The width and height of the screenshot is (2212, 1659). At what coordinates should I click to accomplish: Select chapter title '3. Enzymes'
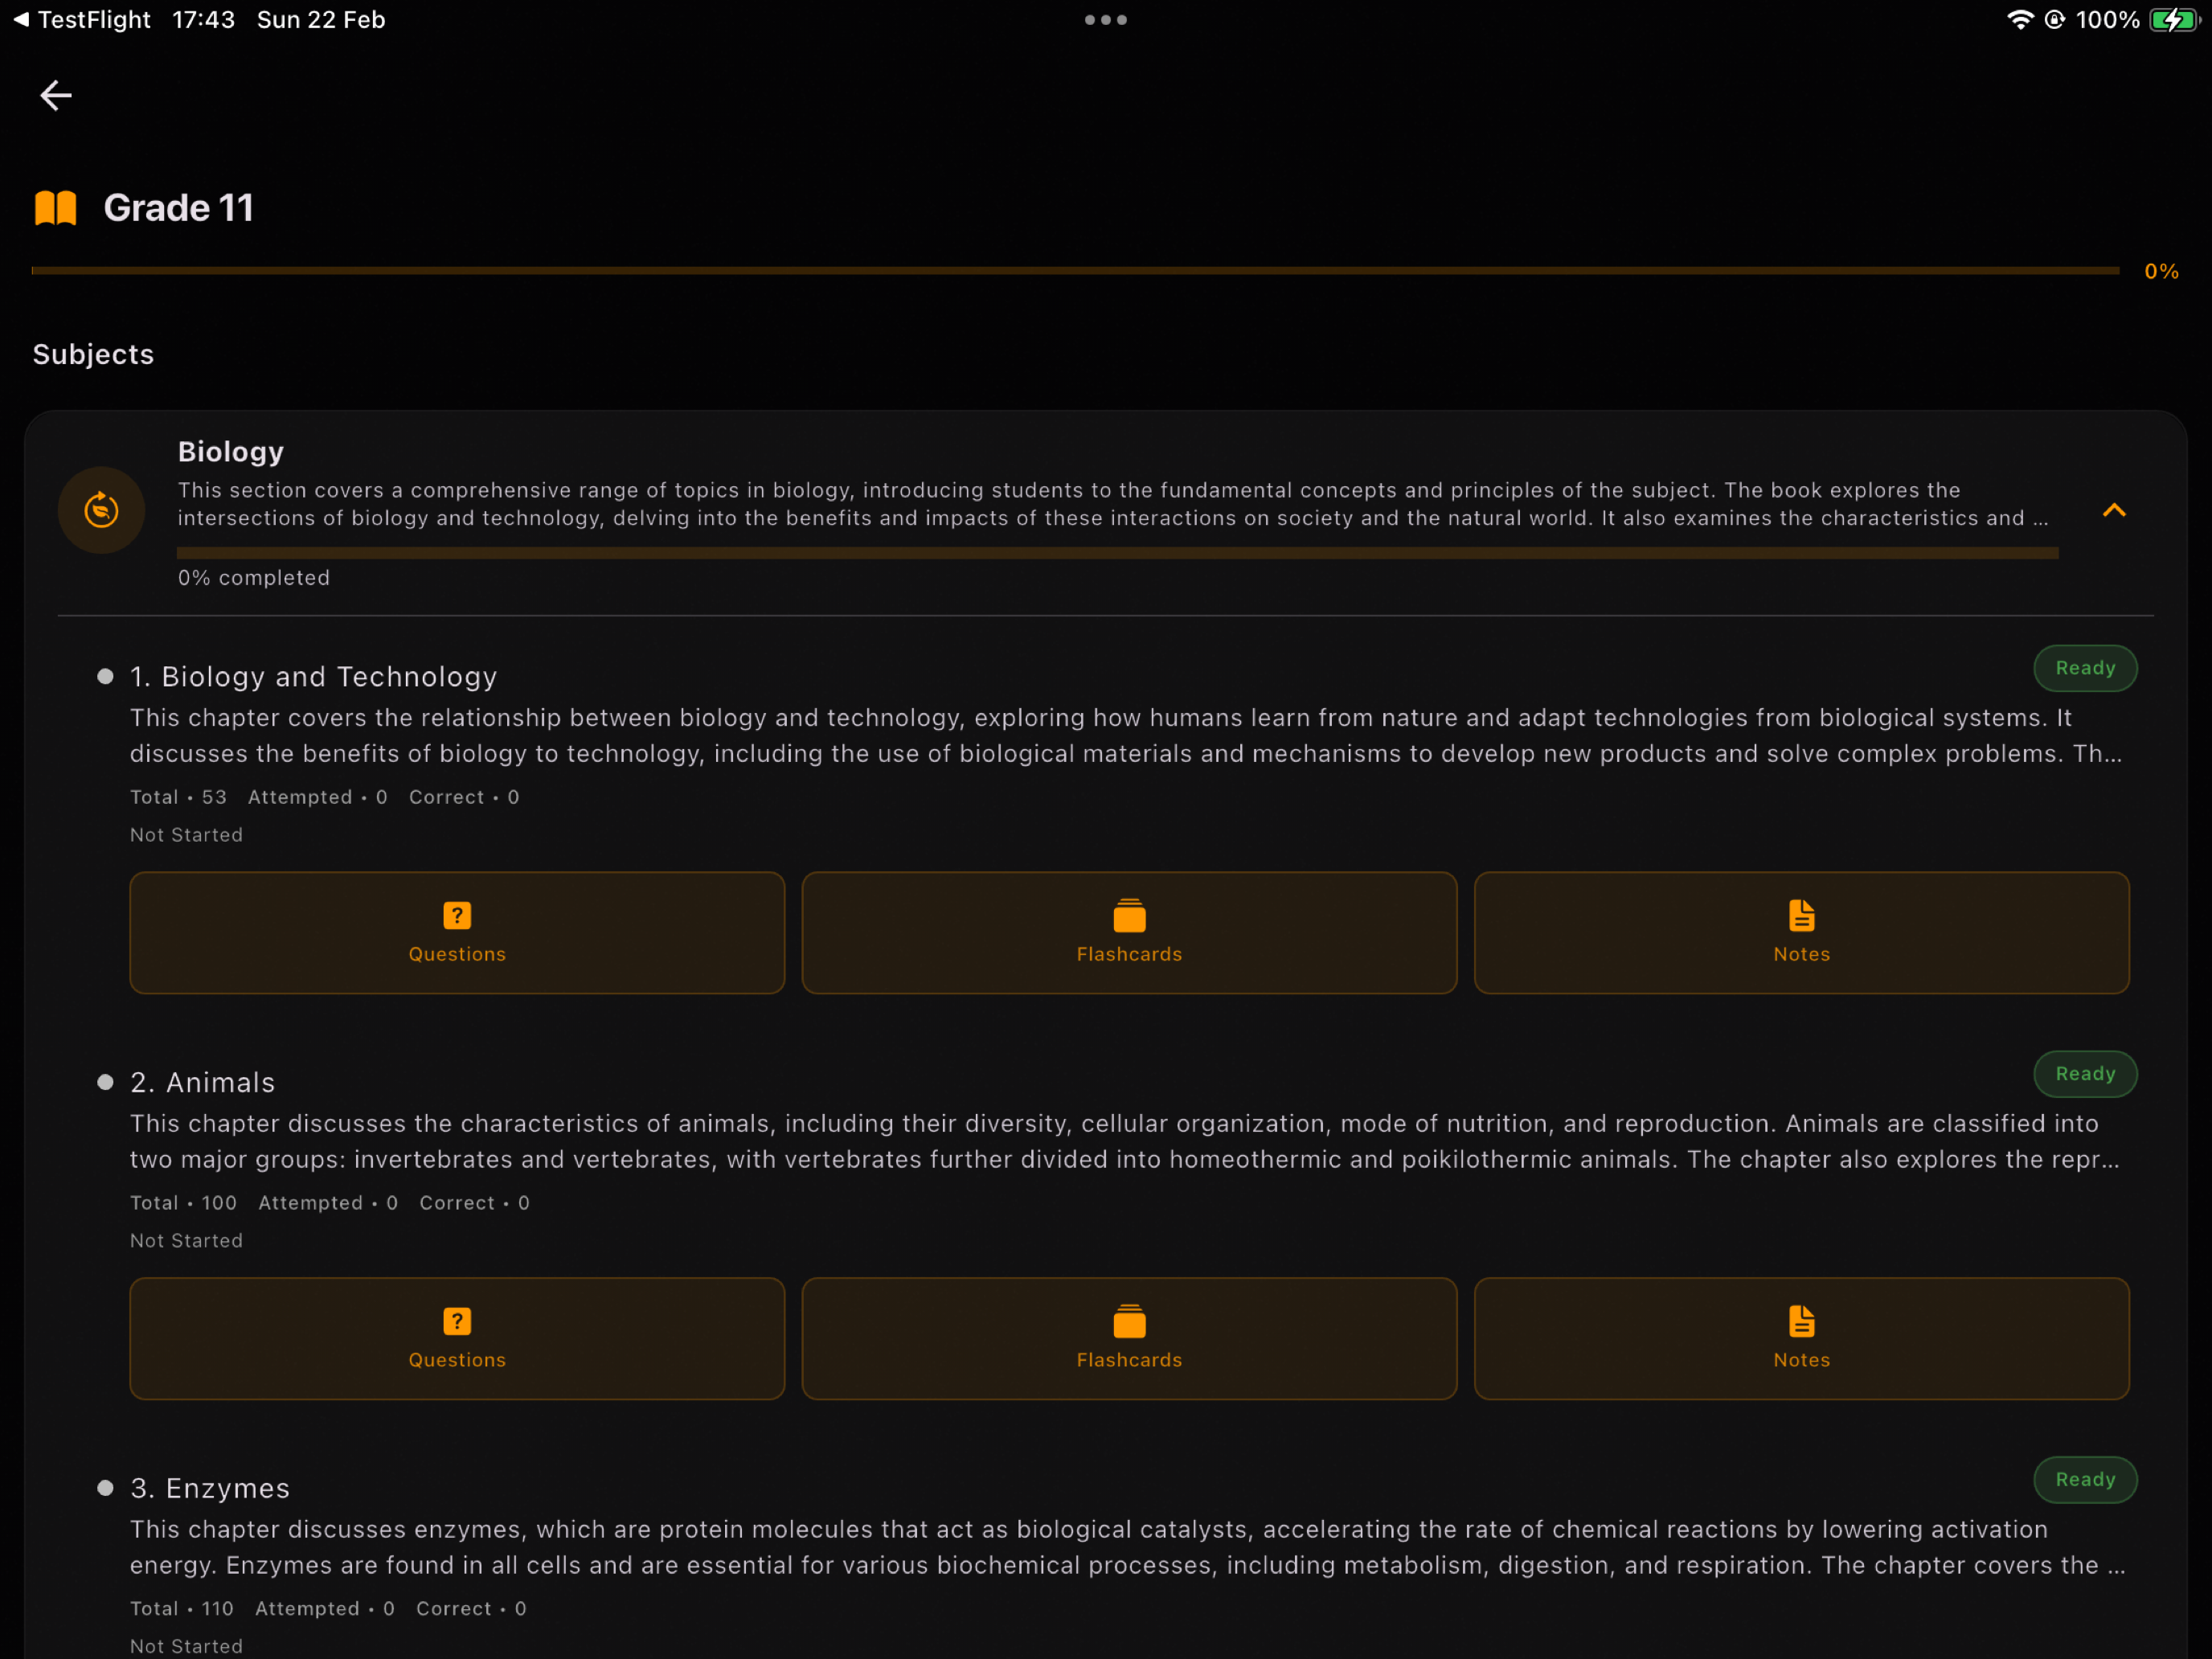pyautogui.click(x=210, y=1489)
